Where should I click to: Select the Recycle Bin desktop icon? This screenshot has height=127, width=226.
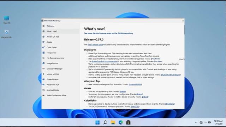tap(6, 34)
